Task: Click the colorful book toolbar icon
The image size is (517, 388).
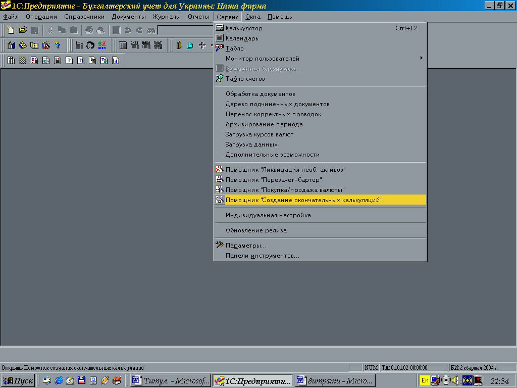Action: tap(22, 45)
